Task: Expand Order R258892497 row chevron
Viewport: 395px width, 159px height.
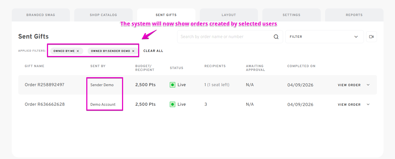Action: coord(368,85)
